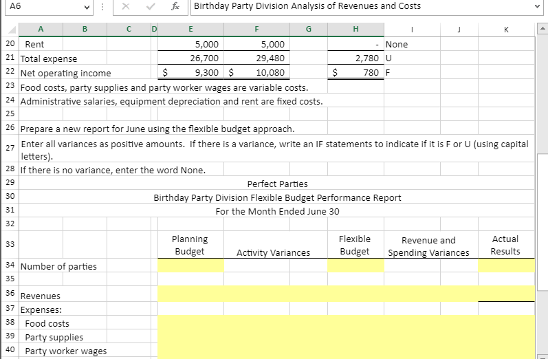Click the 'Revenues' label
The image size is (548, 359).
(x=40, y=296)
